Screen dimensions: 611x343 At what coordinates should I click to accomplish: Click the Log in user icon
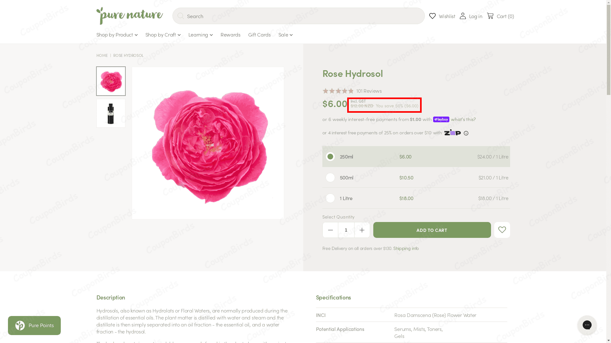(463, 16)
